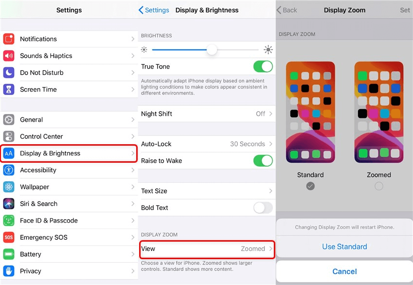Select the Zoomed radio button
Viewport: 413px width, 285px height.
pyautogui.click(x=379, y=186)
